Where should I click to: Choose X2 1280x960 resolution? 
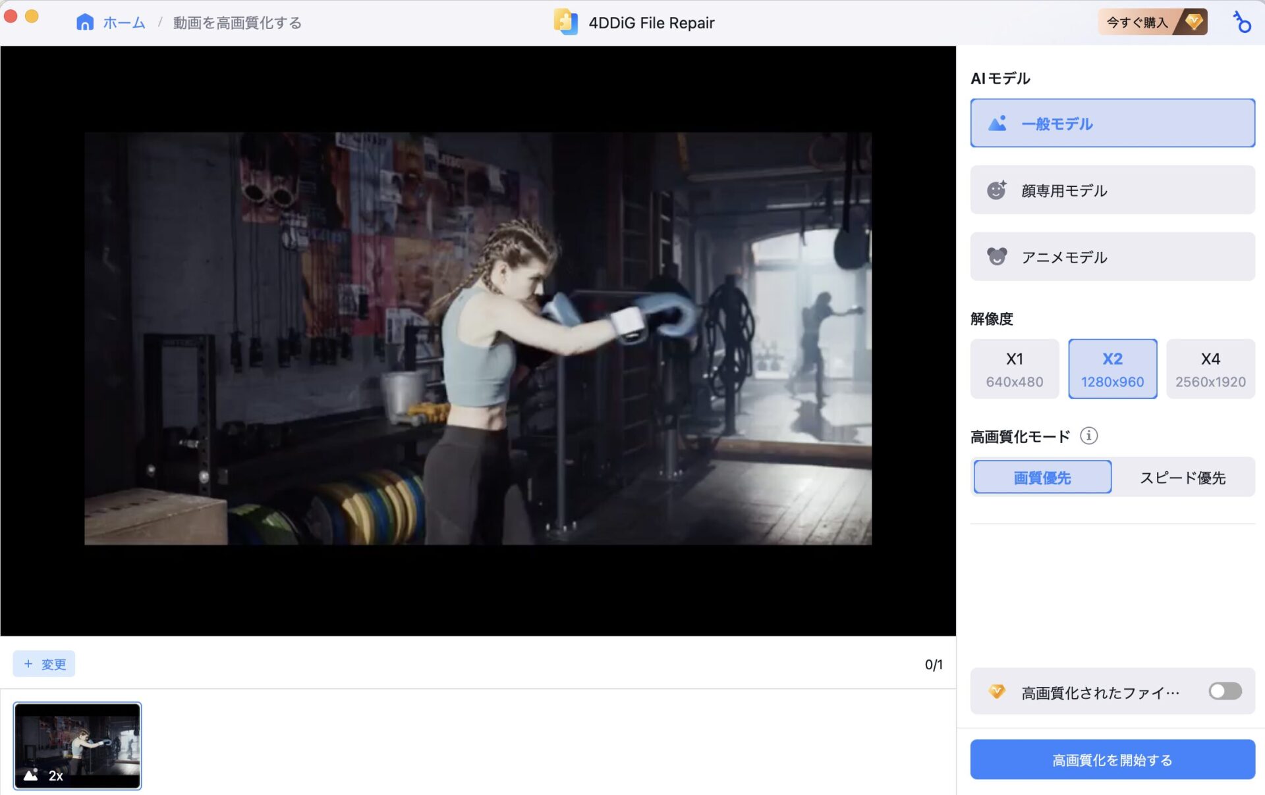(1112, 369)
